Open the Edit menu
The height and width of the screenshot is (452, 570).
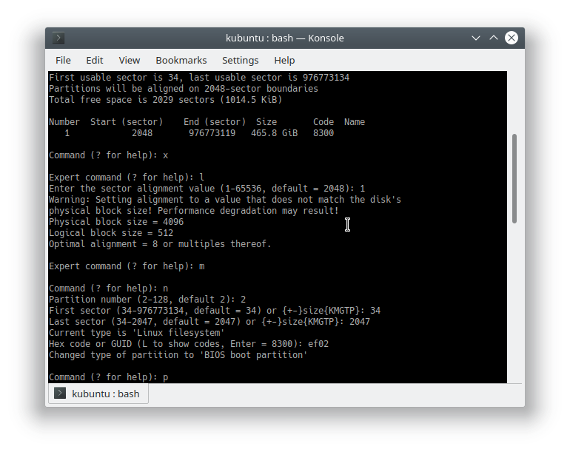point(94,60)
